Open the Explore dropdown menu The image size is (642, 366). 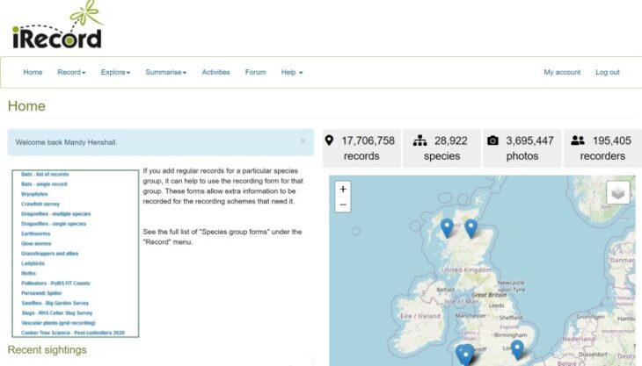115,72
